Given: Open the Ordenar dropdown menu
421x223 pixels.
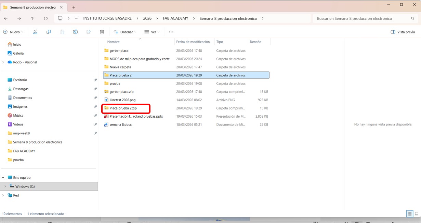Looking at the screenshot, I should pyautogui.click(x=125, y=32).
